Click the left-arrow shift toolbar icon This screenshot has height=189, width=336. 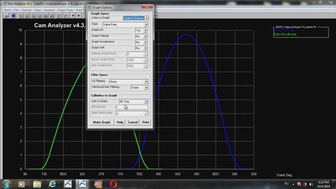click(73, 16)
